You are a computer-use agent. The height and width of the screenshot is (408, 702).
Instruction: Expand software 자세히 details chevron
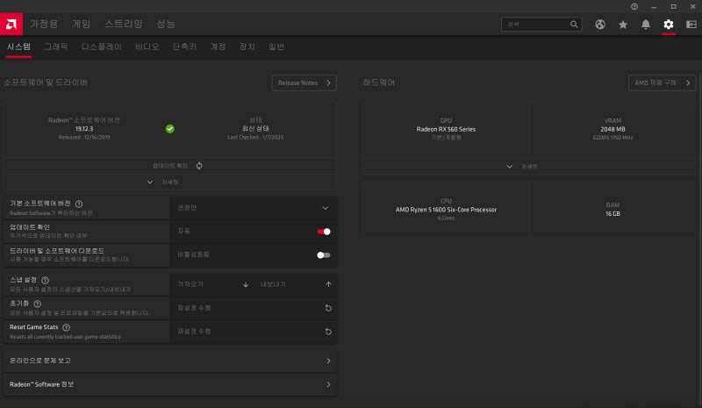150,183
